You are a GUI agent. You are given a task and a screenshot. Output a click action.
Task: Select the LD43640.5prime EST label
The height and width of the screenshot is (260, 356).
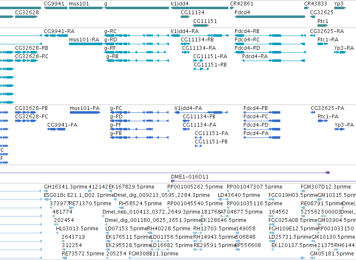pyautogui.click(x=239, y=195)
